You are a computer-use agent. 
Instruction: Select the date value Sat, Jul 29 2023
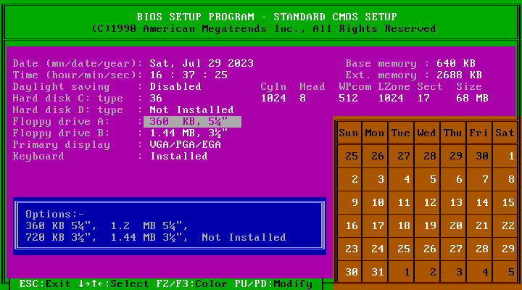click(202, 63)
